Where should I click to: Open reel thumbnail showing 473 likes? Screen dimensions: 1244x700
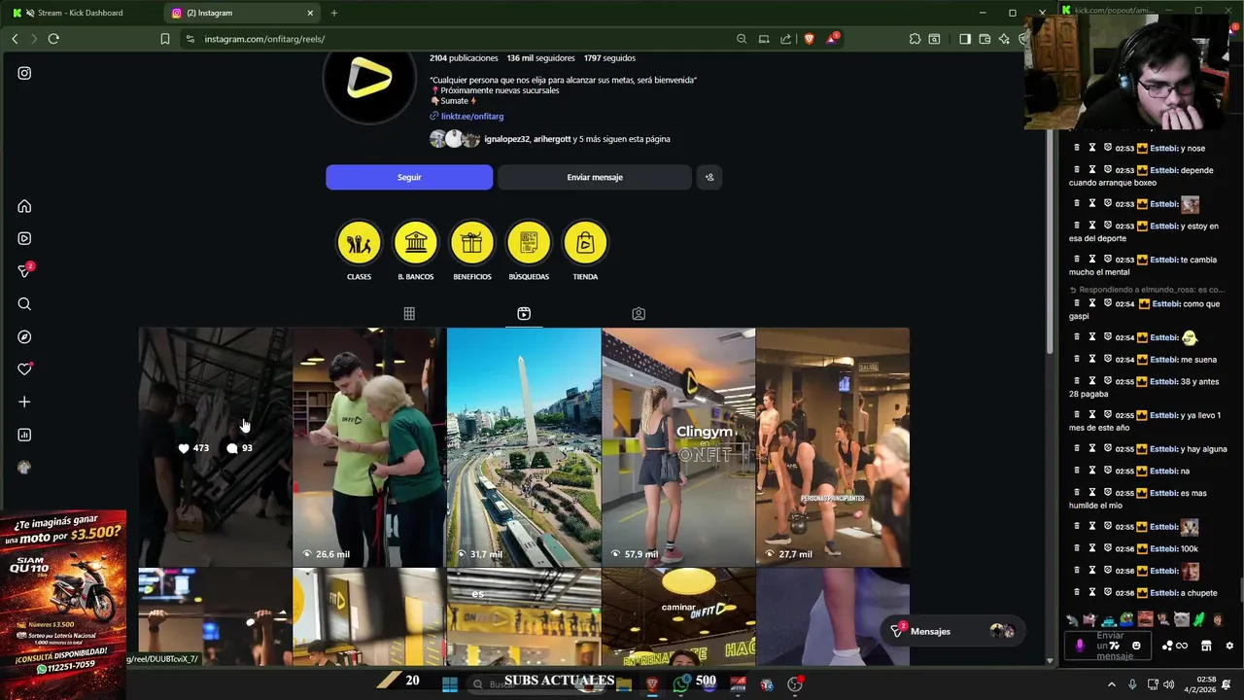[x=215, y=447]
